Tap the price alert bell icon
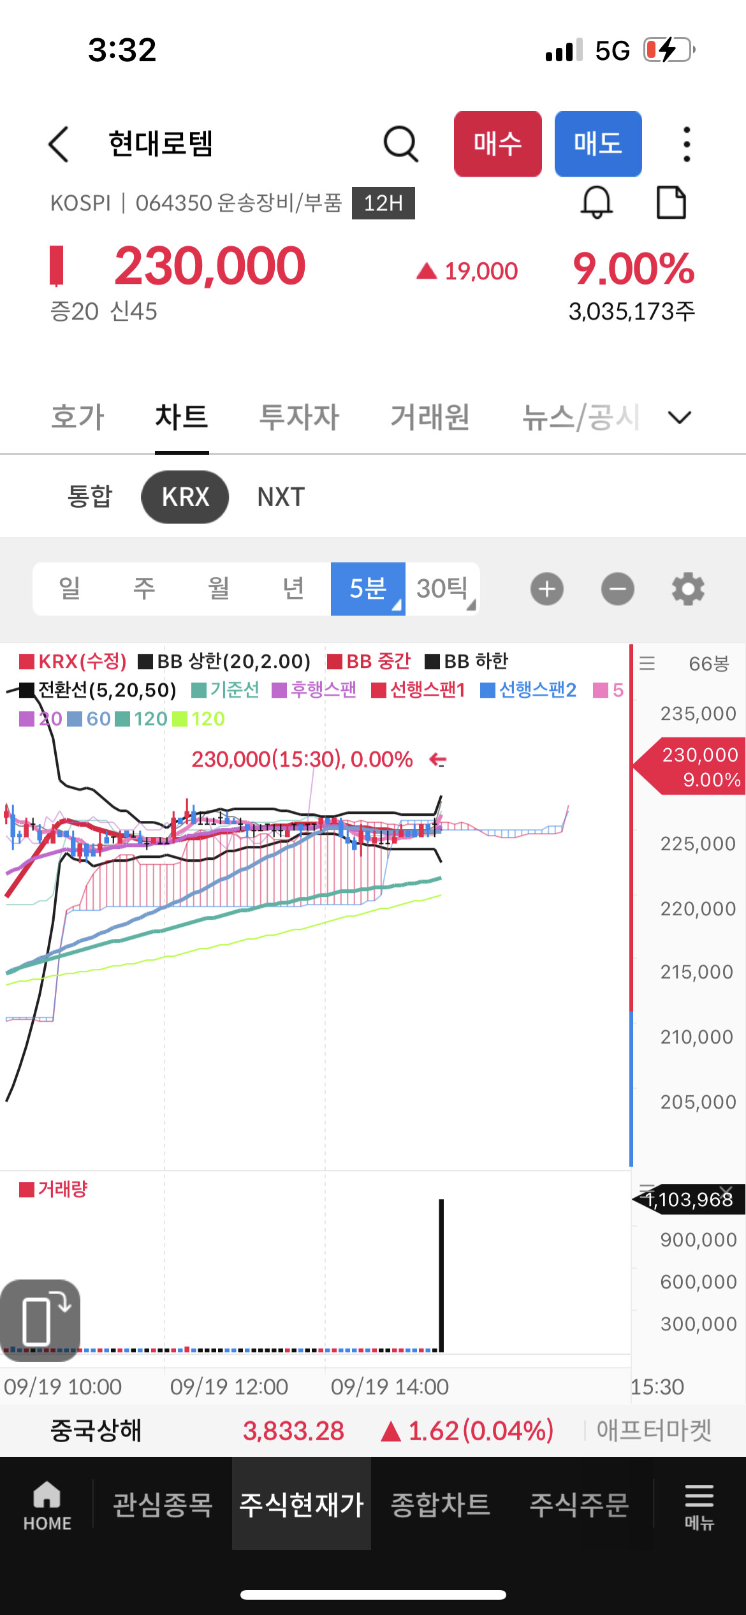The image size is (746, 1615). [597, 203]
